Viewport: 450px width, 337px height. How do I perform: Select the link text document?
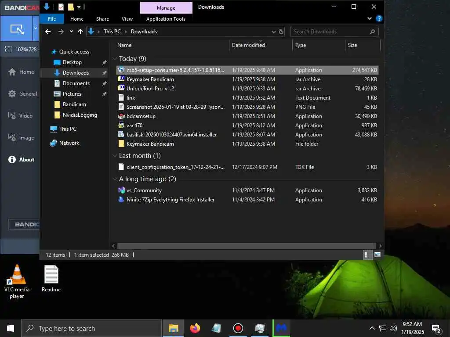tap(247, 98)
